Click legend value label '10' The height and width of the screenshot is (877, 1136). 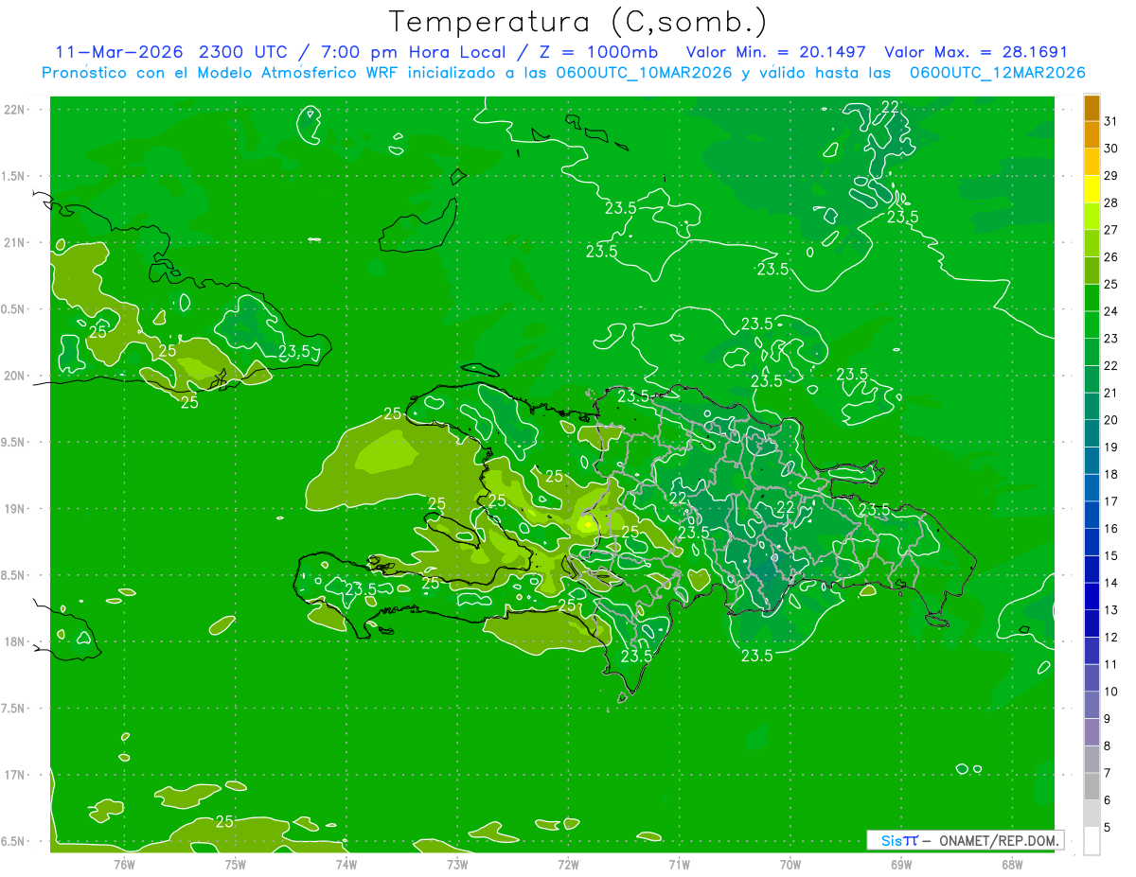click(1111, 692)
